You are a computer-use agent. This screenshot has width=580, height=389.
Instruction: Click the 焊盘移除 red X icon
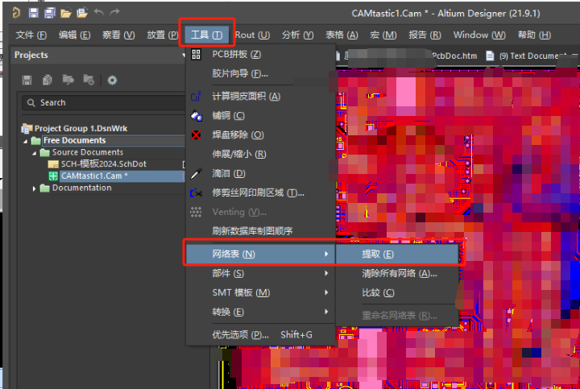tap(196, 135)
